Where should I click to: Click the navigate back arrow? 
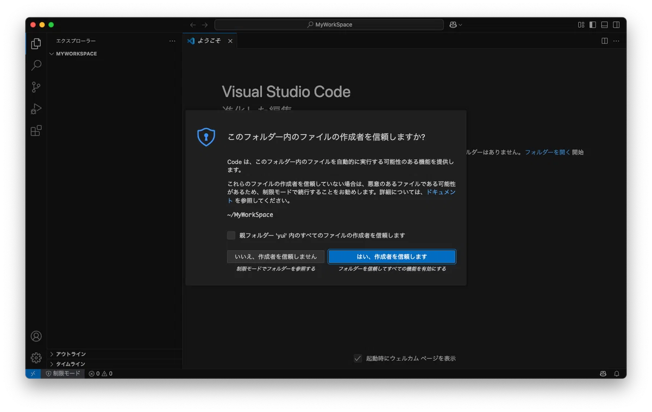[x=193, y=25]
